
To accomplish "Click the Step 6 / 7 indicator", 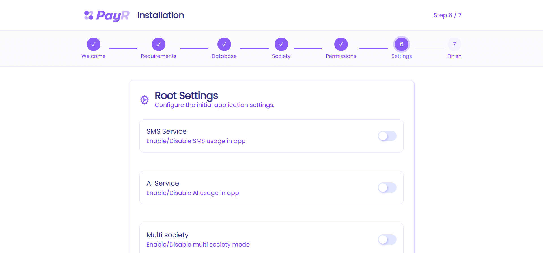I will pyautogui.click(x=447, y=15).
